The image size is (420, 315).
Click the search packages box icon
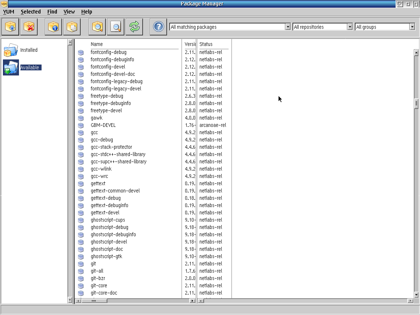(97, 27)
